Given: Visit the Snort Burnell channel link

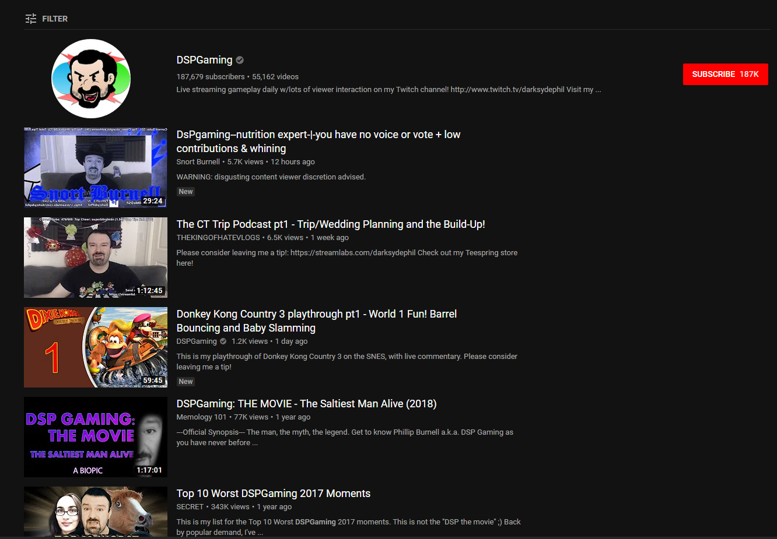Looking at the screenshot, I should [198, 162].
